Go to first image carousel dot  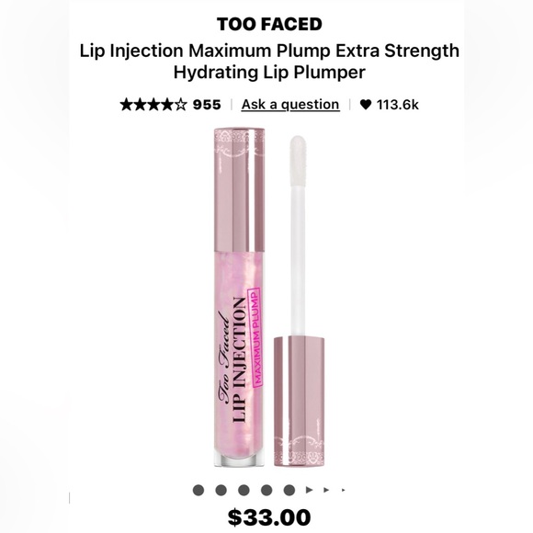[198, 490]
